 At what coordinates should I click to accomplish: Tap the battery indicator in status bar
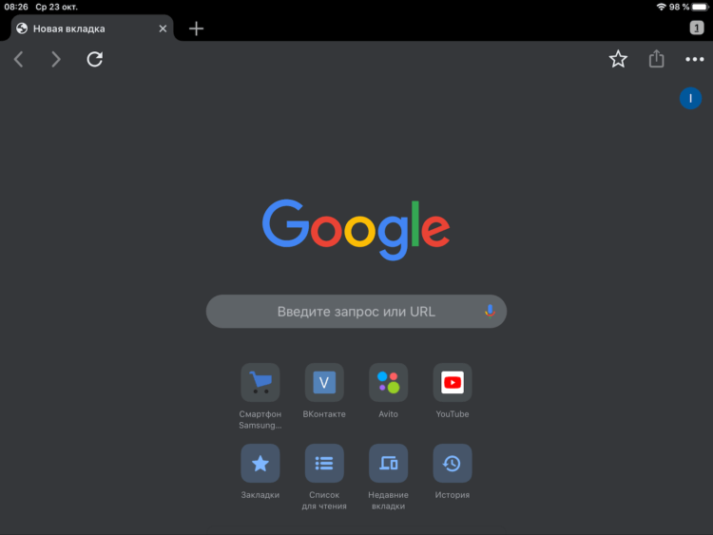click(x=701, y=7)
